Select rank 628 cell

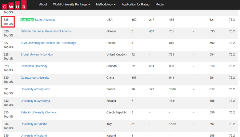click(8, 57)
